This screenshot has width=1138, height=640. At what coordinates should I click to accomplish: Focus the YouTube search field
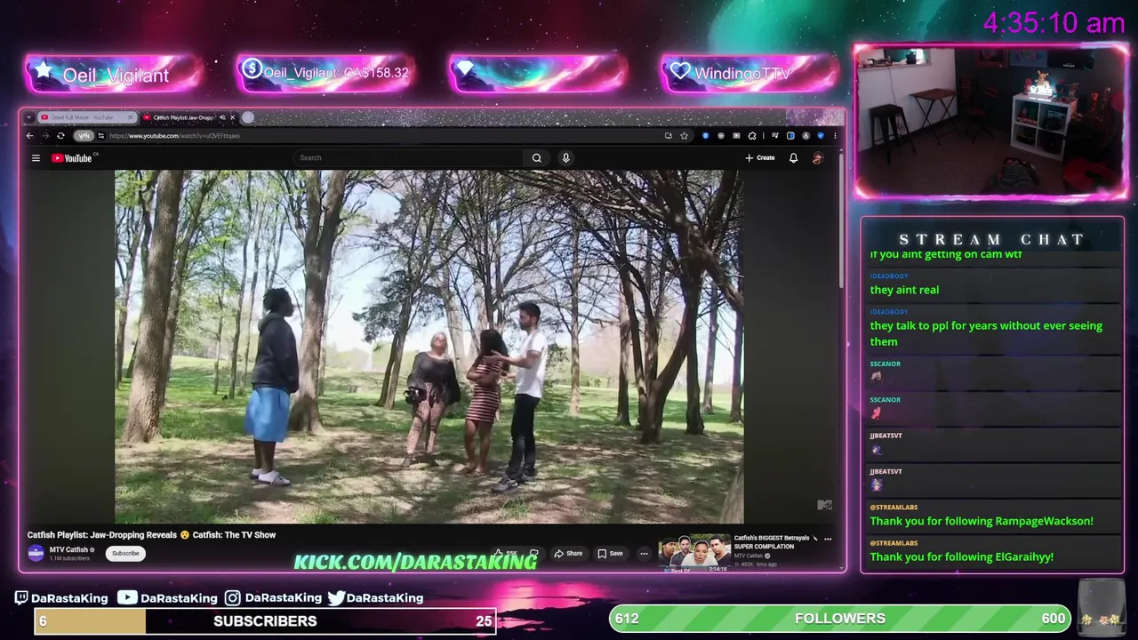click(409, 158)
